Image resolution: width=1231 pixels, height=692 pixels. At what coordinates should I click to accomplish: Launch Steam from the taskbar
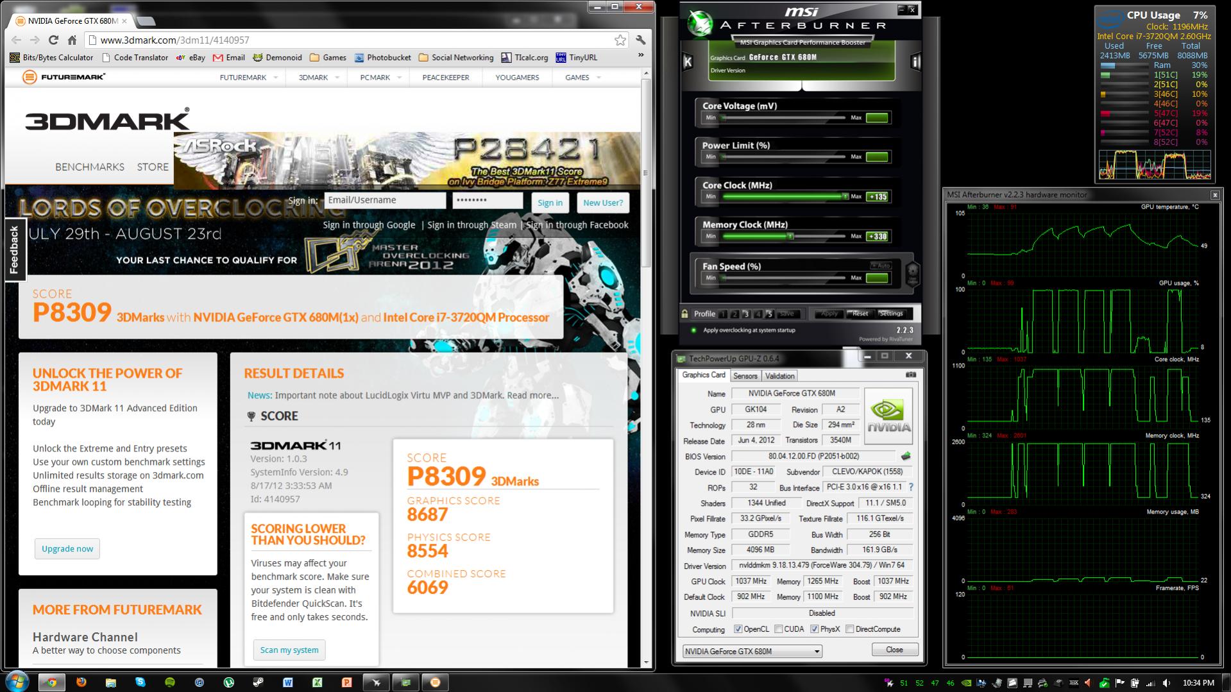pyautogui.click(x=258, y=682)
